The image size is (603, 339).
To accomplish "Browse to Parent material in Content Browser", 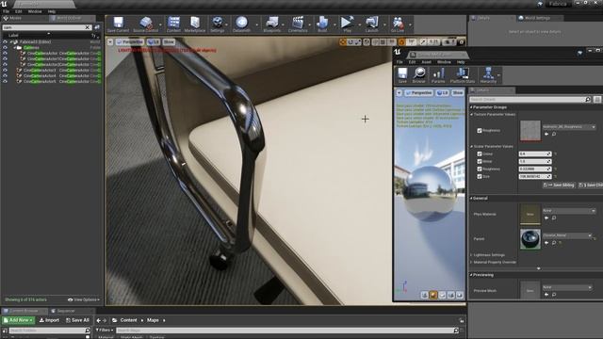I will [x=554, y=243].
